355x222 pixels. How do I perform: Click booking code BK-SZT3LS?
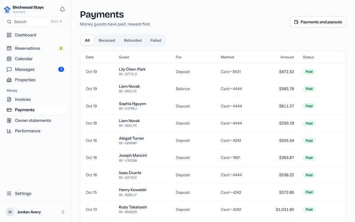click(128, 74)
